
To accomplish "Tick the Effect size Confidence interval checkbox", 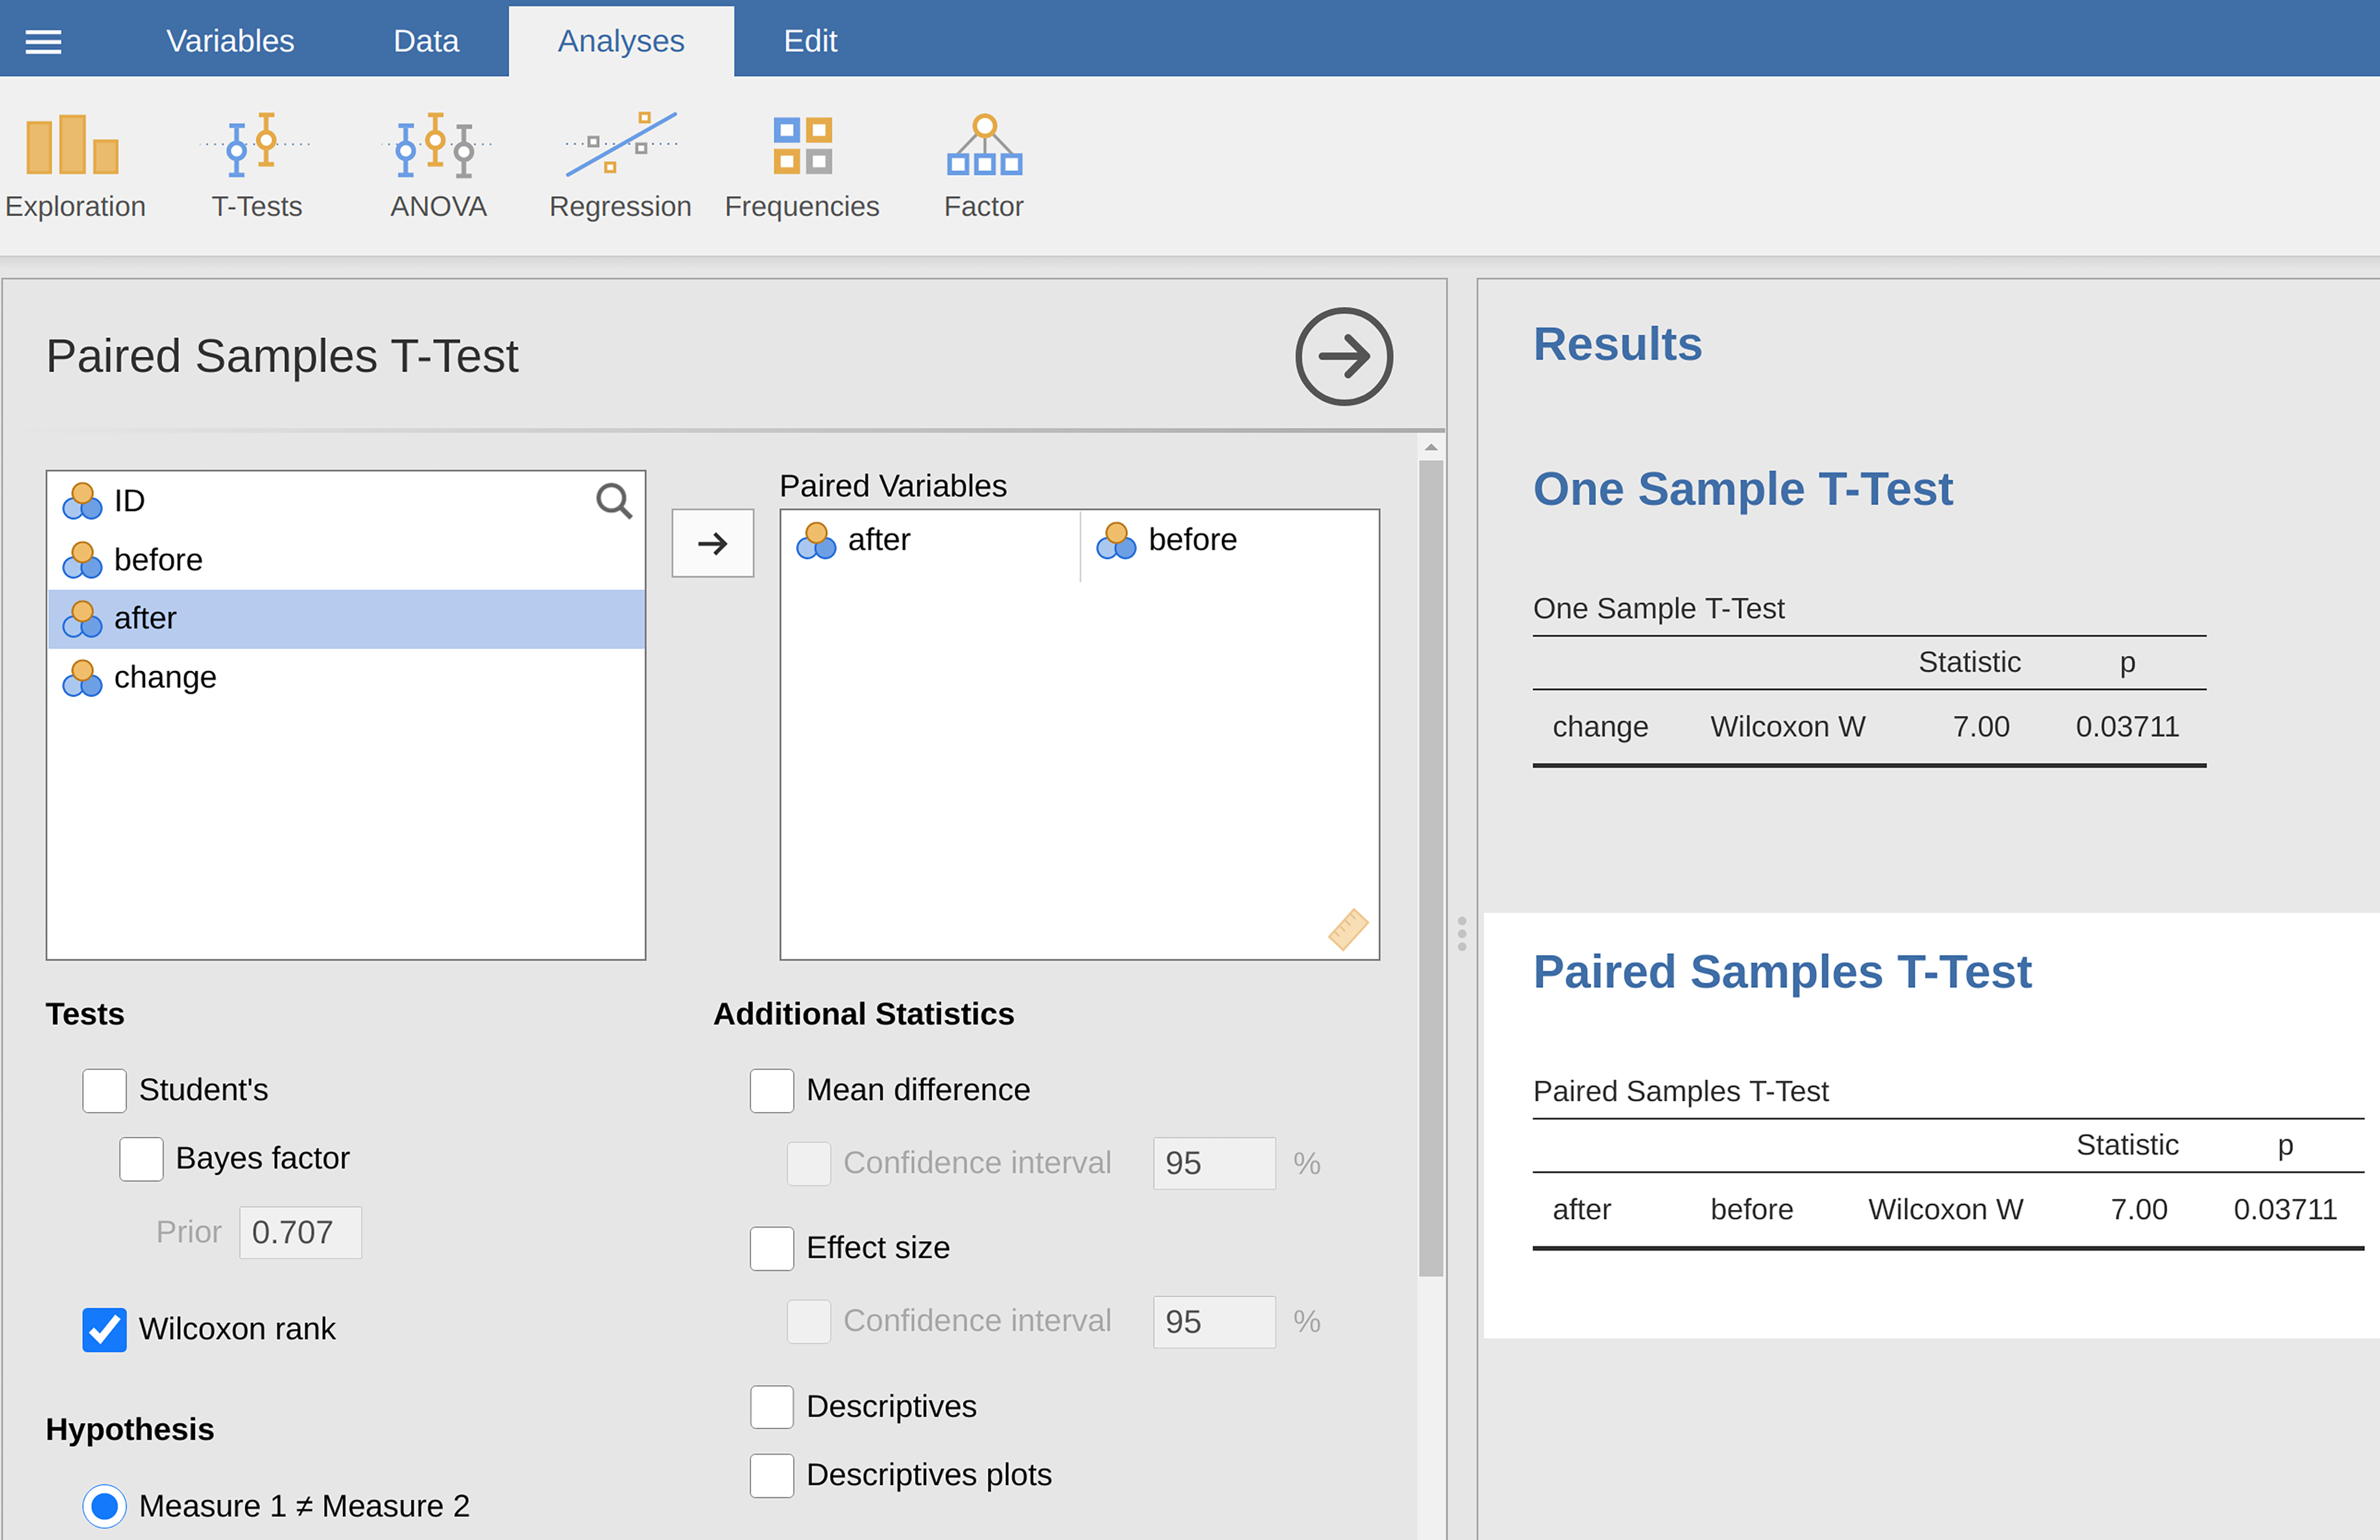I will pos(809,1322).
